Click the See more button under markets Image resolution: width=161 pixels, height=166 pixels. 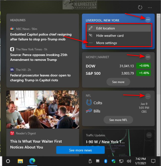[x=118, y=82]
